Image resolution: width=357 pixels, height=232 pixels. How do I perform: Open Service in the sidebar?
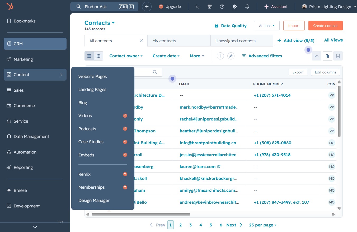[x=35, y=121]
